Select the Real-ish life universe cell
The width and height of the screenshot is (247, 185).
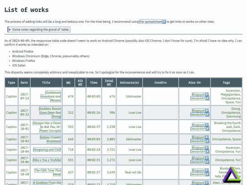pos(129,172)
